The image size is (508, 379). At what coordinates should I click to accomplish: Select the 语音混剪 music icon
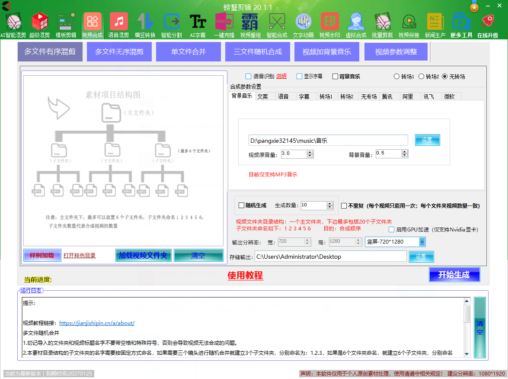pos(118,22)
